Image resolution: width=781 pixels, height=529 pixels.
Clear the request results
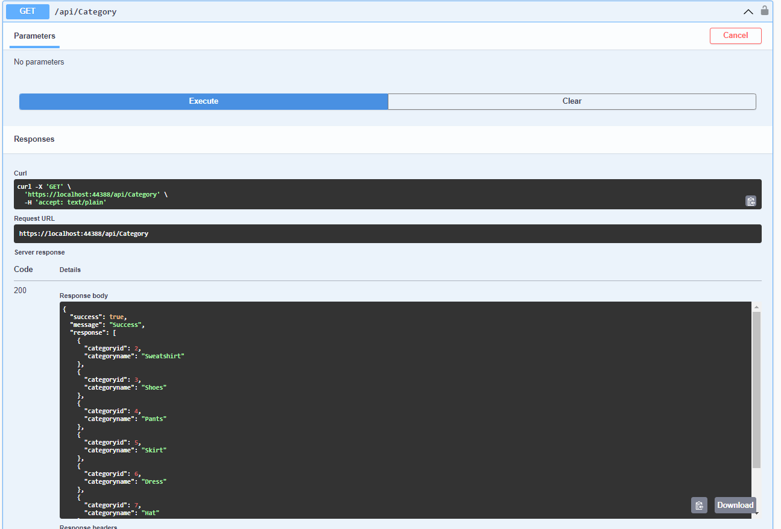[x=571, y=101]
